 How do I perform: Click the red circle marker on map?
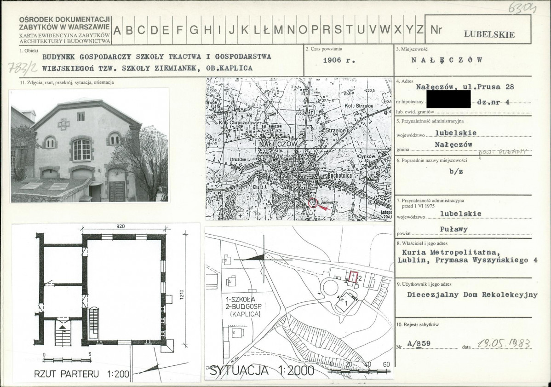[x=311, y=202]
